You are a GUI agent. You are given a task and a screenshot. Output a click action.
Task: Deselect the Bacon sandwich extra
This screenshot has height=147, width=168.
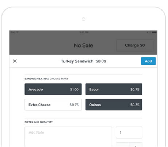coord(114,89)
